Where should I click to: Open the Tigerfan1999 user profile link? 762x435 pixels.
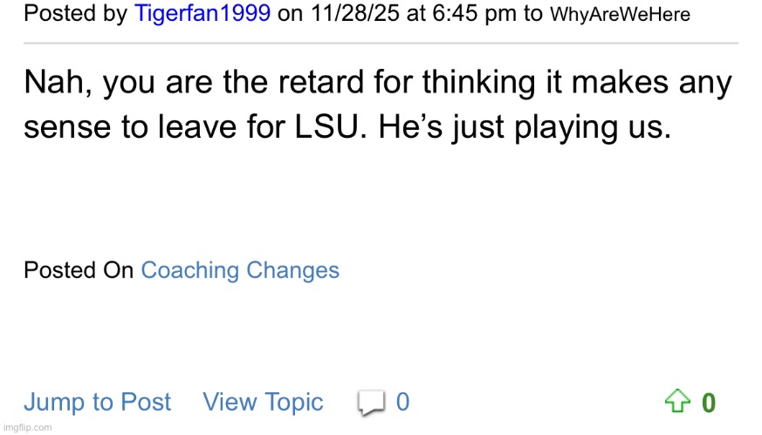click(x=203, y=14)
